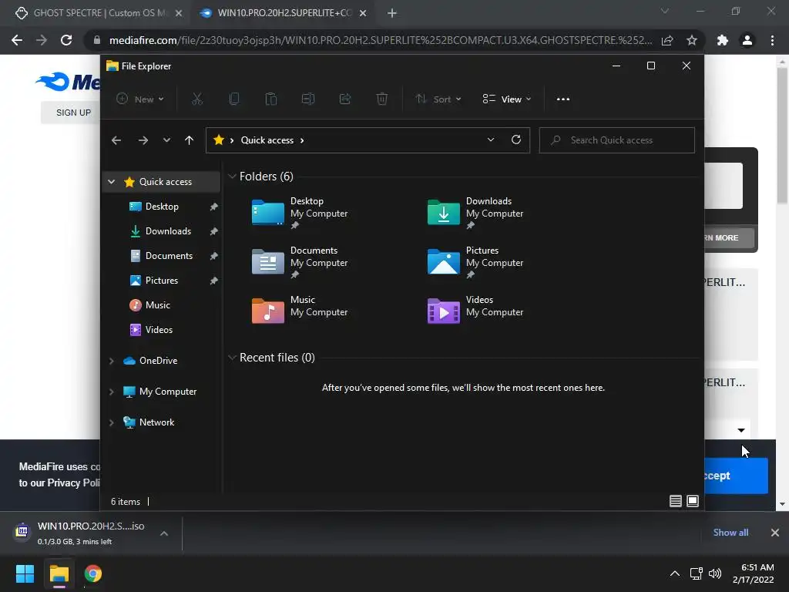Expand the OneDrive tree node
Image resolution: width=789 pixels, height=592 pixels.
(x=112, y=361)
